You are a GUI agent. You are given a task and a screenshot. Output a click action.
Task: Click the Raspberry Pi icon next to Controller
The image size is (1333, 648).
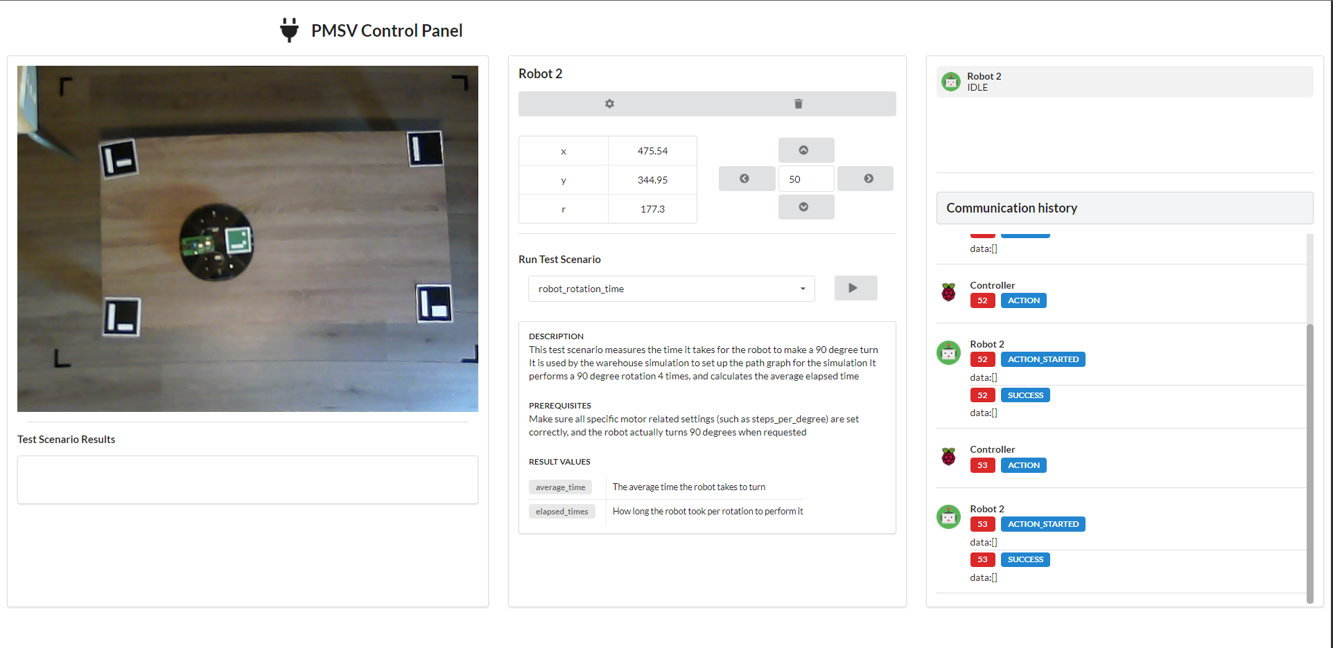[949, 292]
